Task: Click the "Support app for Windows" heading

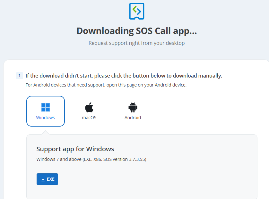Action: click(75, 149)
